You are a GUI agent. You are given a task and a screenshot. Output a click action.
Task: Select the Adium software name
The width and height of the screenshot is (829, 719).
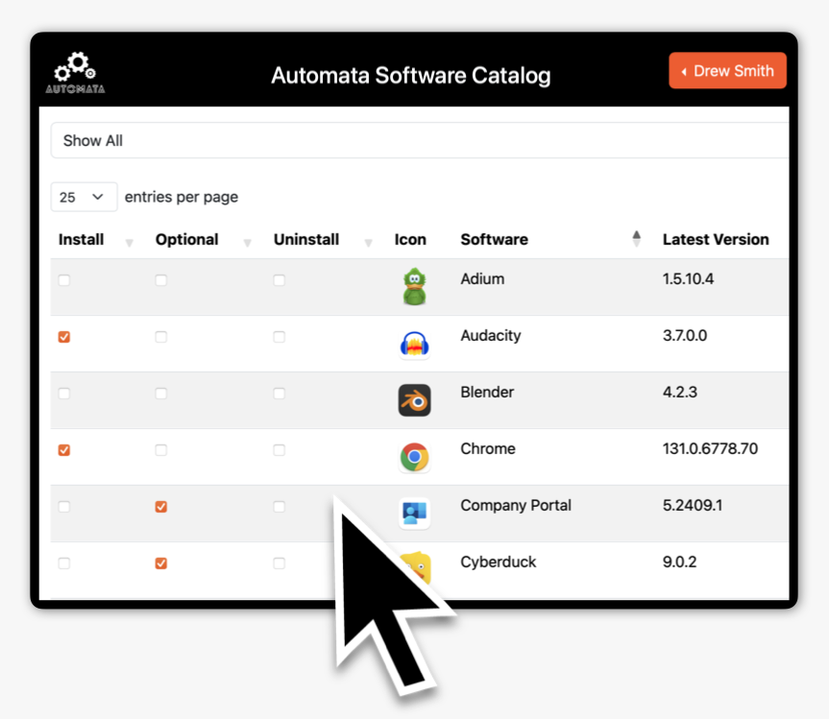coord(482,279)
